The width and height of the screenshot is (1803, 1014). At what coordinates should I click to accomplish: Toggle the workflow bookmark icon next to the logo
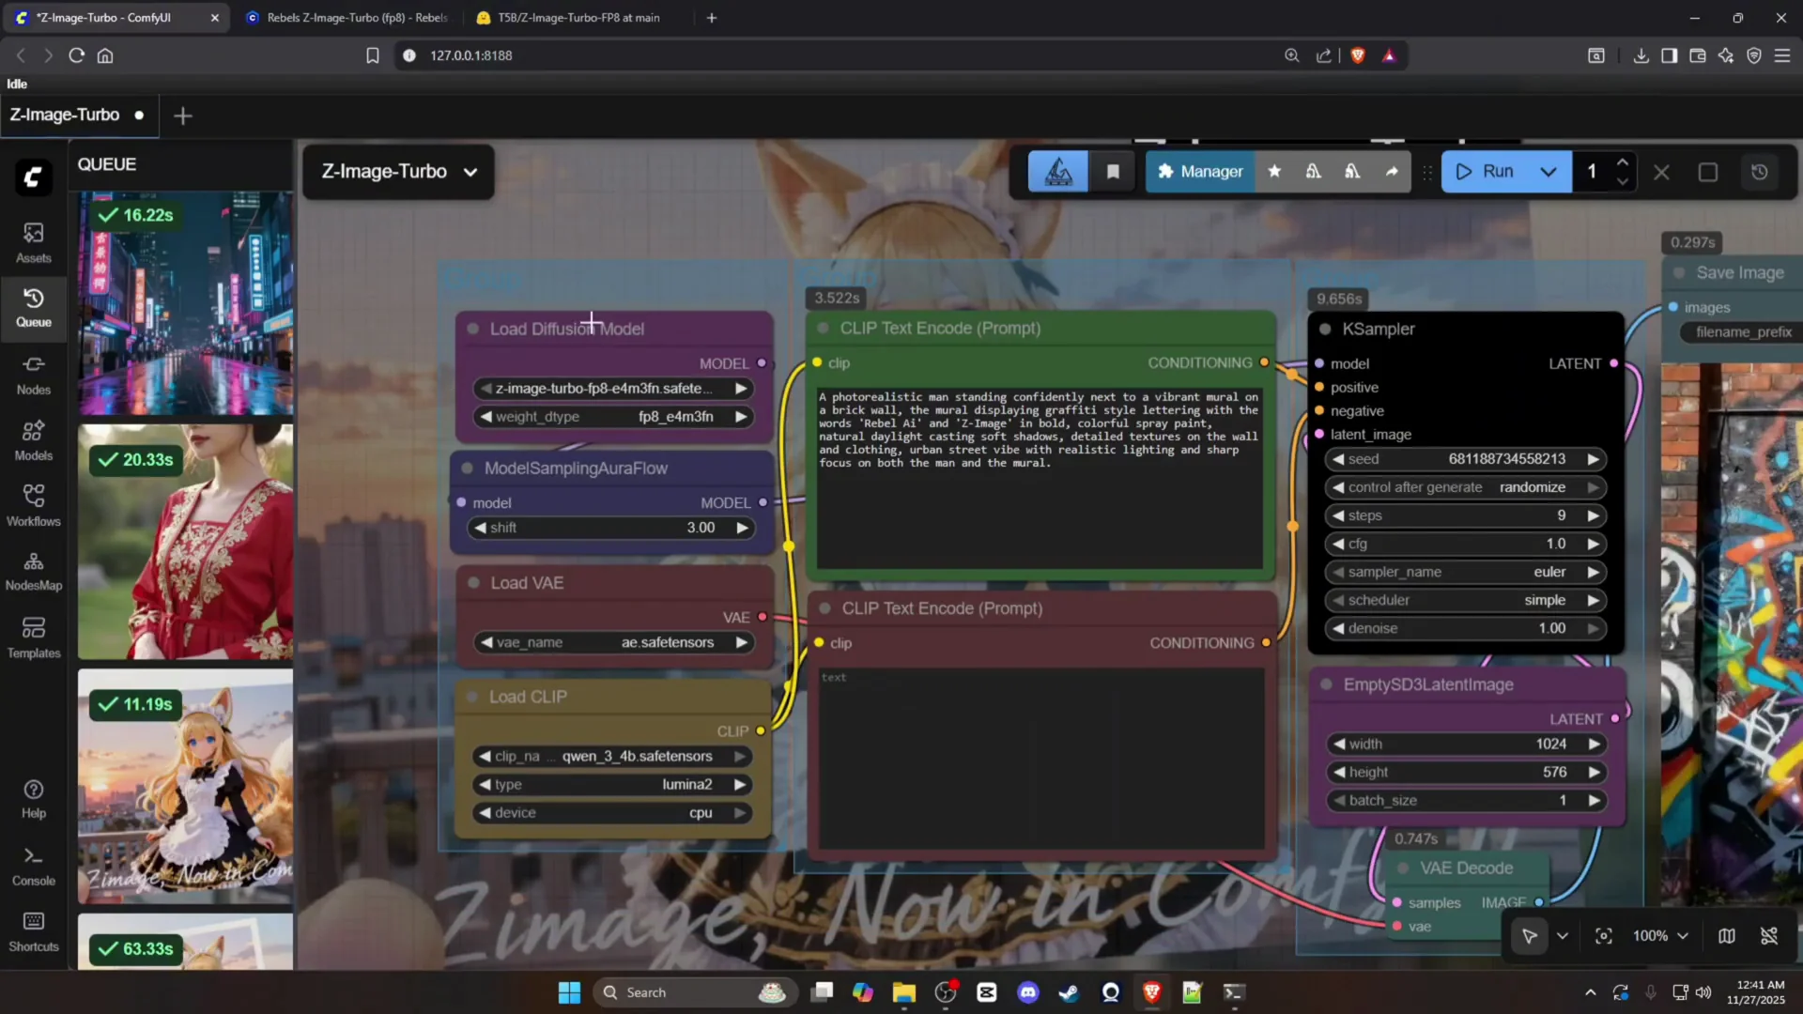click(x=1113, y=172)
